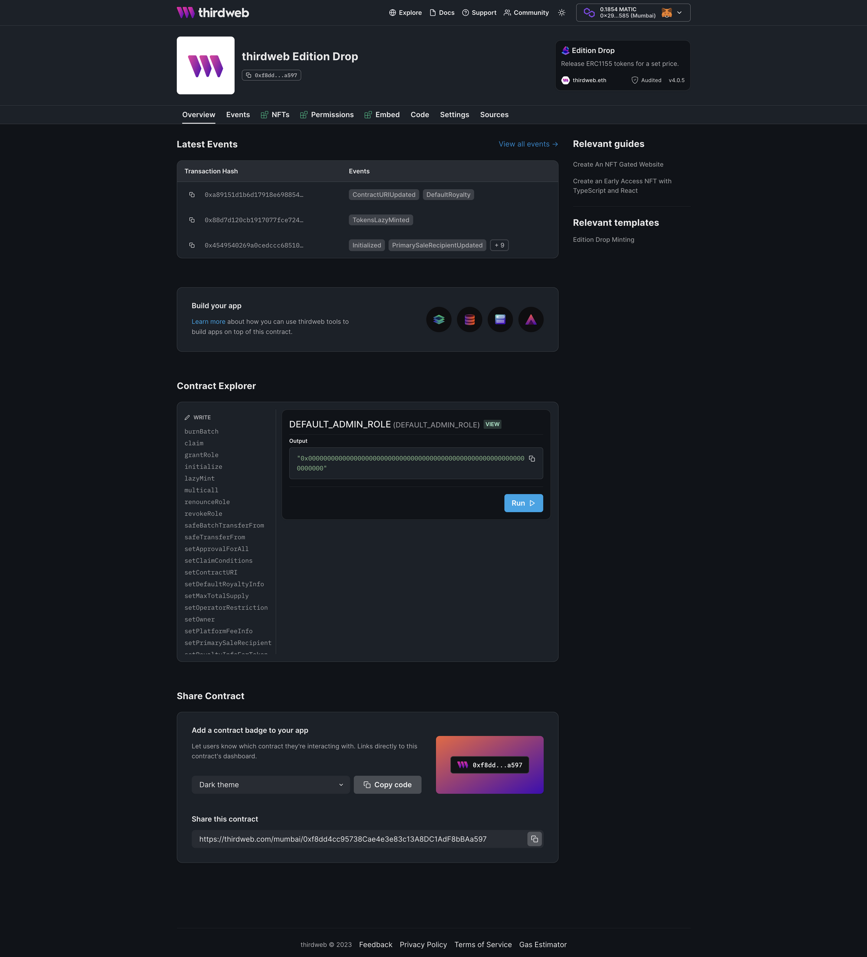Copy the 0x88d7d120 transaction hash
This screenshot has width=867, height=957.
pyautogui.click(x=192, y=220)
